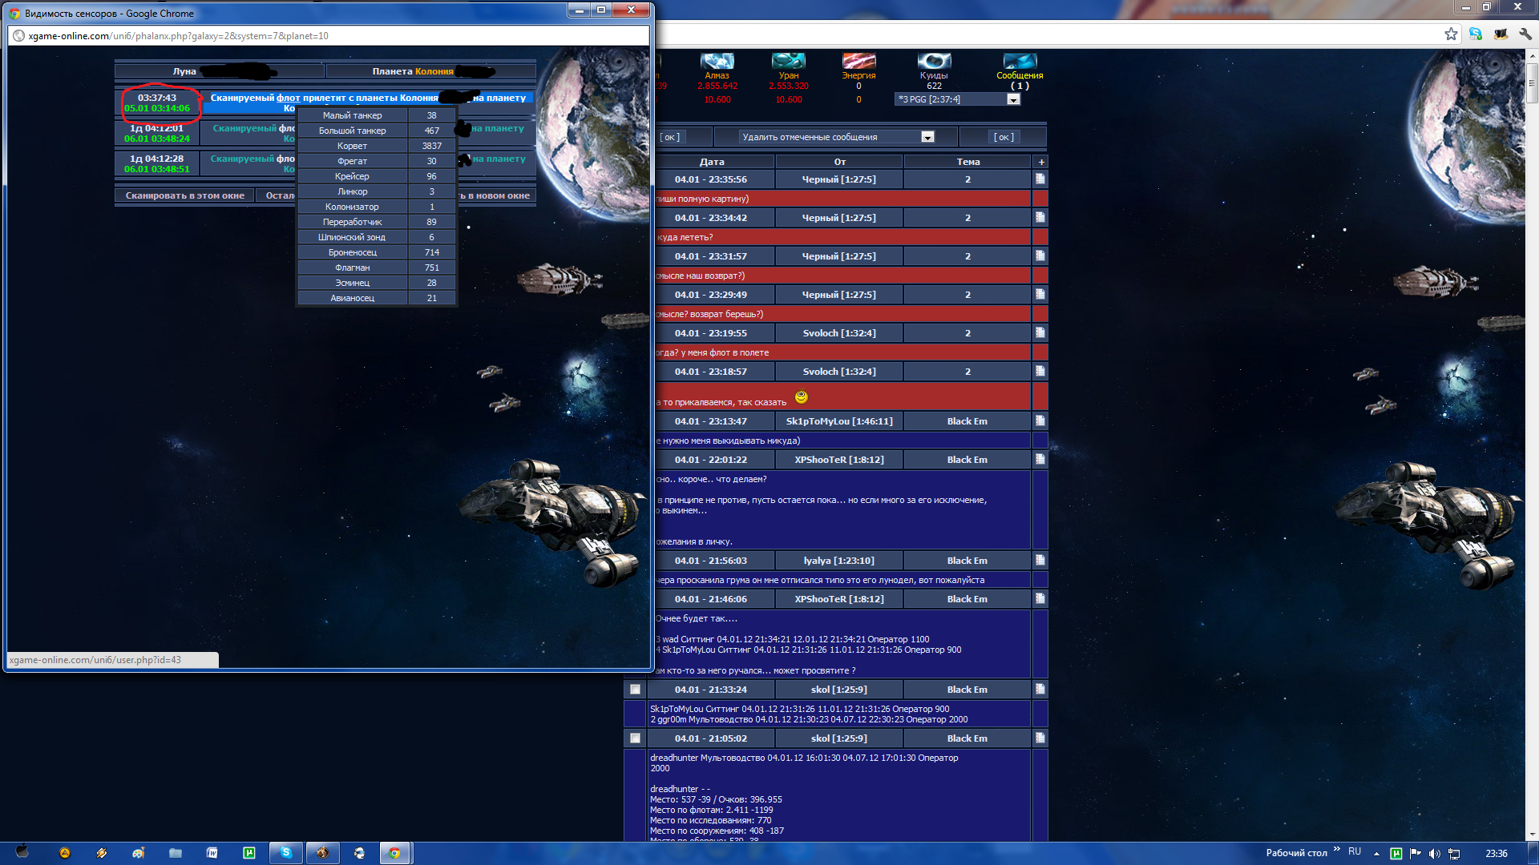Image resolution: width=1539 pixels, height=865 pixels.
Task: Bookmark the page with the star icon
Action: 1451,34
